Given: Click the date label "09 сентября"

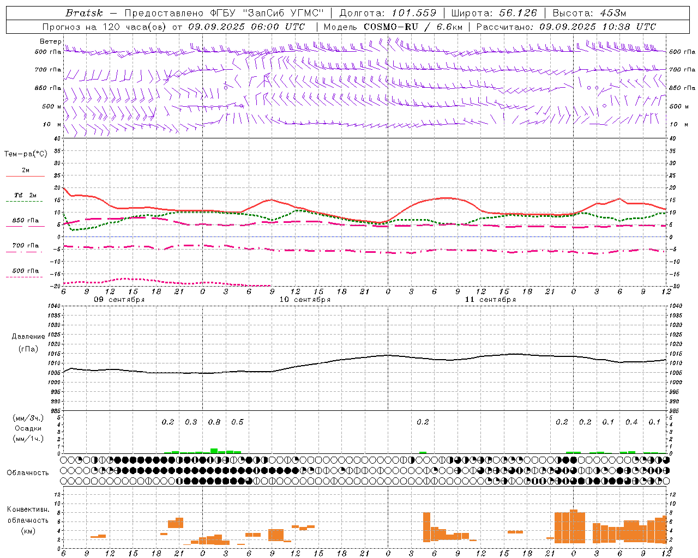Looking at the screenshot, I should (x=119, y=300).
